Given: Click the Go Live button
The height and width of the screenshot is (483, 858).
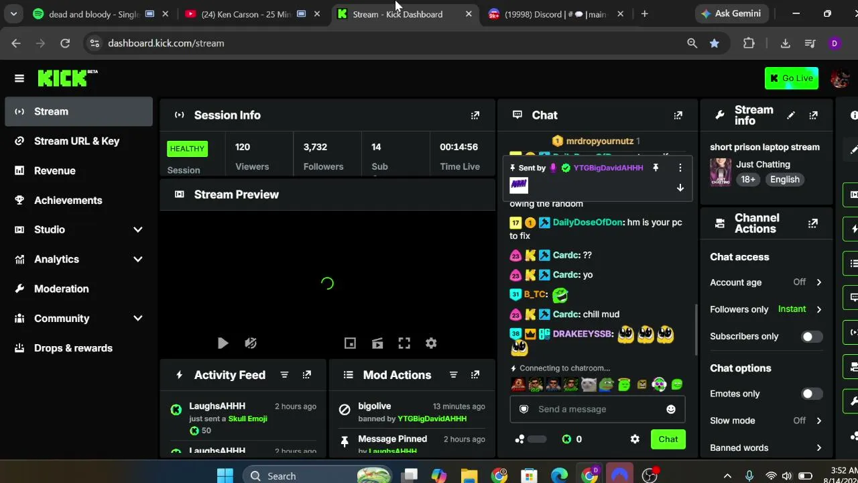Looking at the screenshot, I should pyautogui.click(x=792, y=78).
